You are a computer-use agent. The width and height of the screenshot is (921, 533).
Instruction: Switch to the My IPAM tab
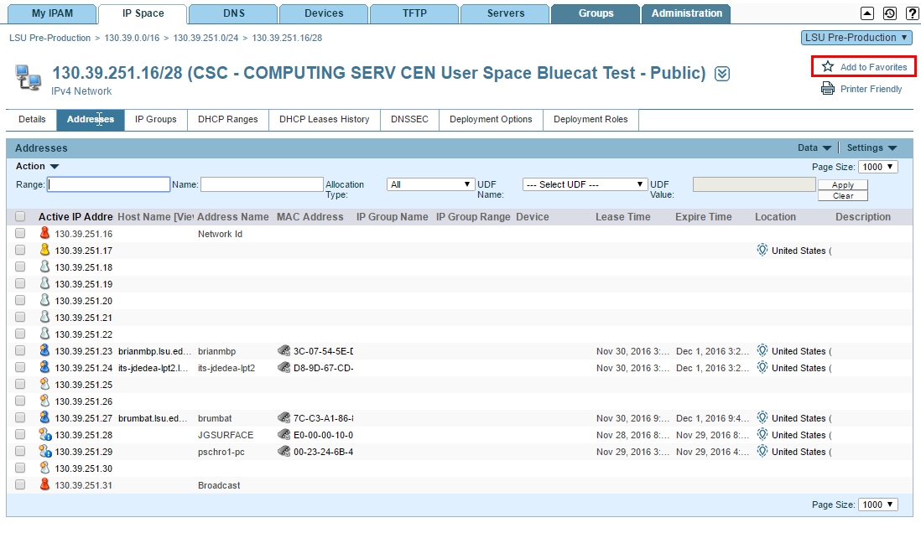click(52, 13)
